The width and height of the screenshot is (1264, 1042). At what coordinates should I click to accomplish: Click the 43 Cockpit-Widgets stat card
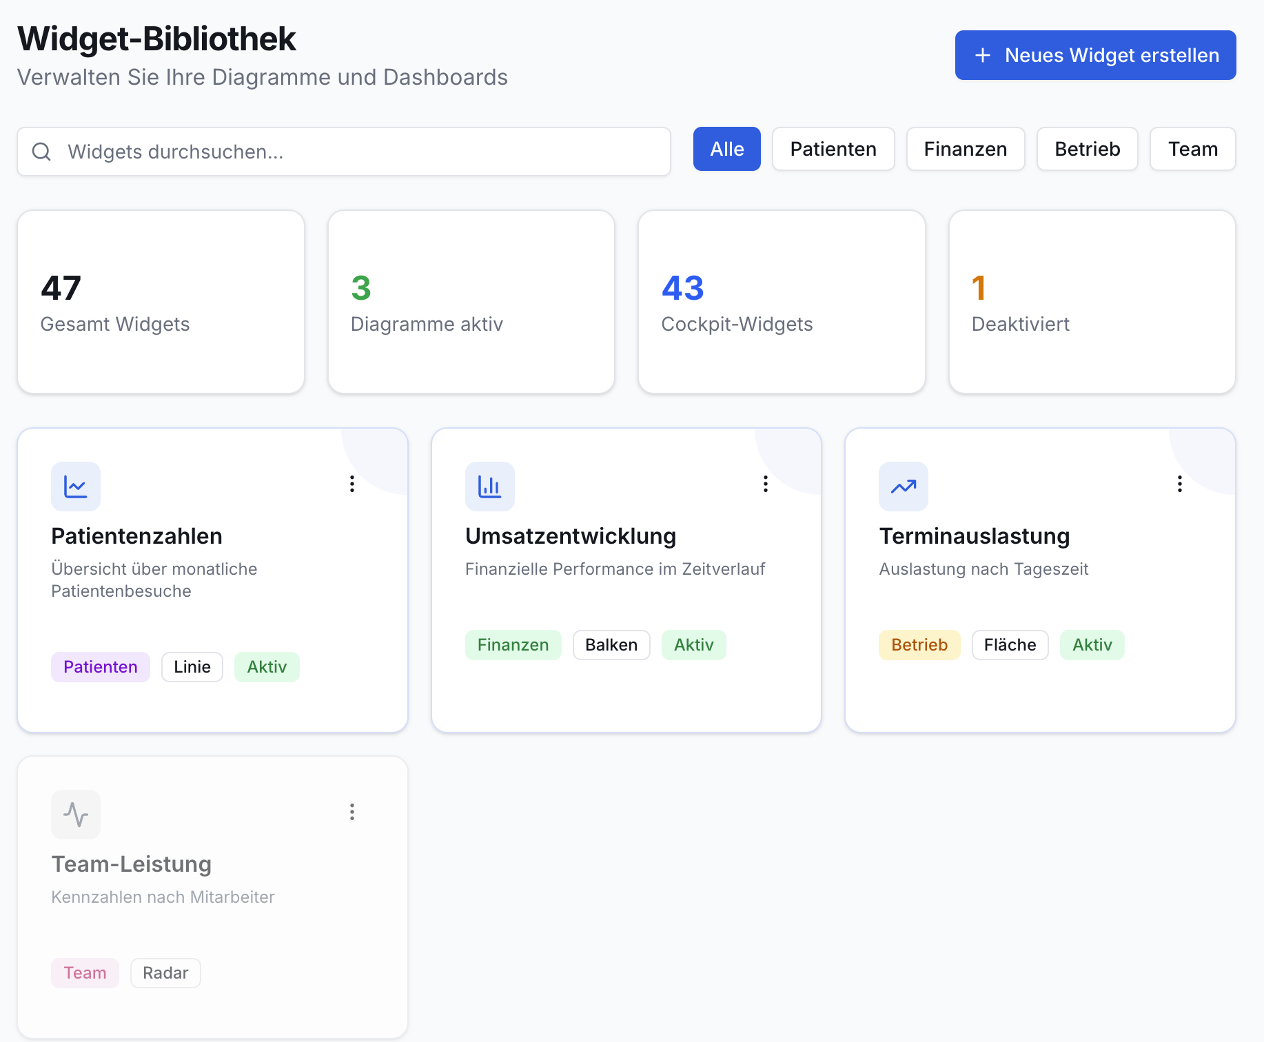(782, 302)
